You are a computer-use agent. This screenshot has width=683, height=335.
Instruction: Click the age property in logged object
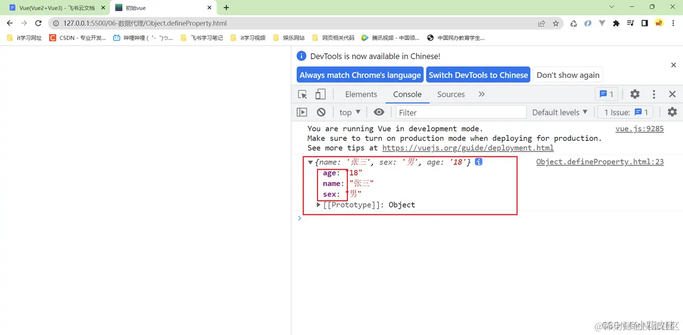click(x=330, y=173)
